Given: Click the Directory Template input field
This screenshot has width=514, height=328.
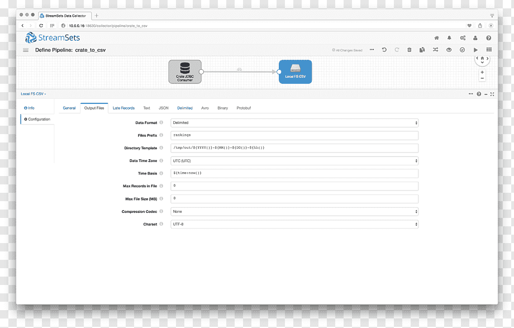Looking at the screenshot, I should [294, 148].
